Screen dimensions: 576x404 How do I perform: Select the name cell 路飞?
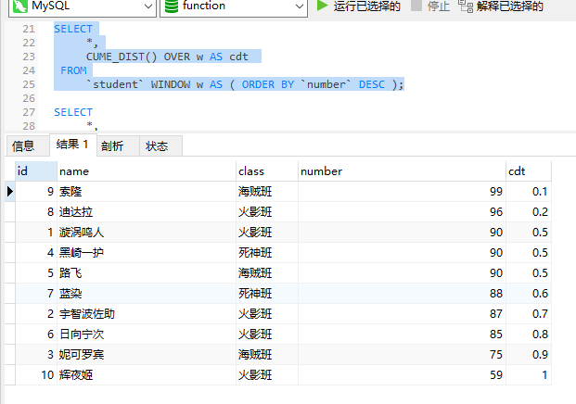pos(147,273)
